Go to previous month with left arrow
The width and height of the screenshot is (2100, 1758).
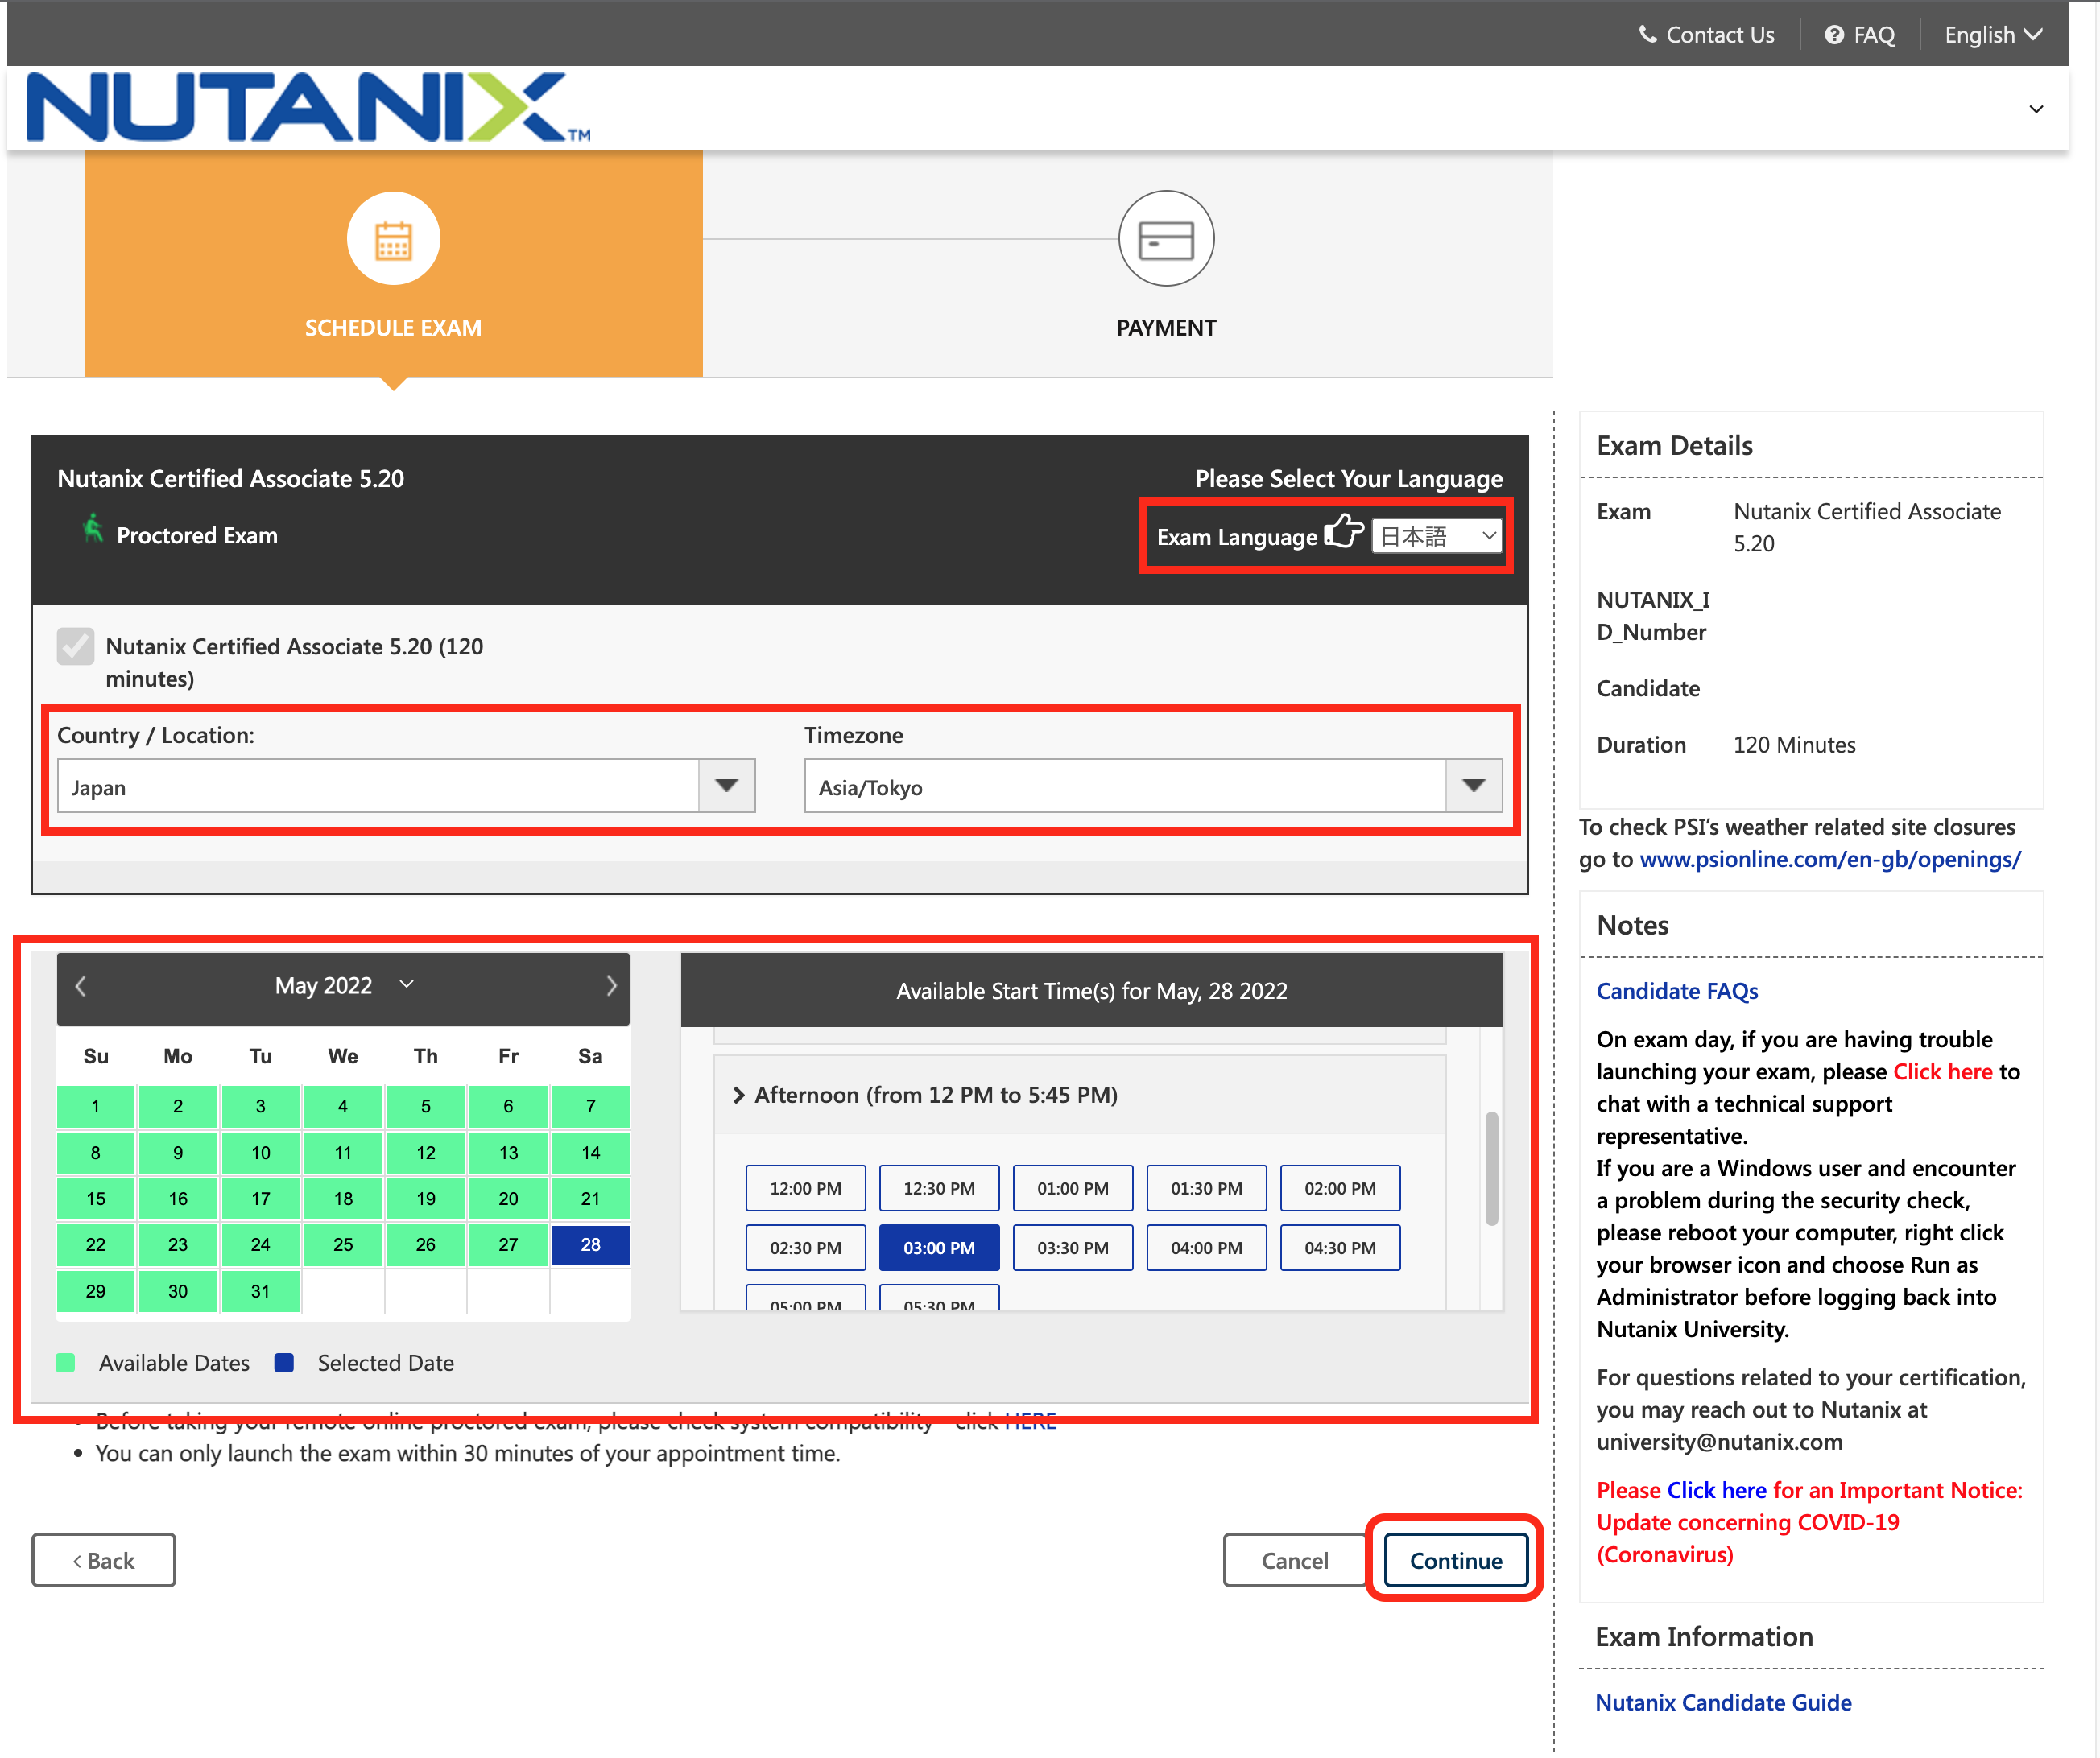coord(81,986)
